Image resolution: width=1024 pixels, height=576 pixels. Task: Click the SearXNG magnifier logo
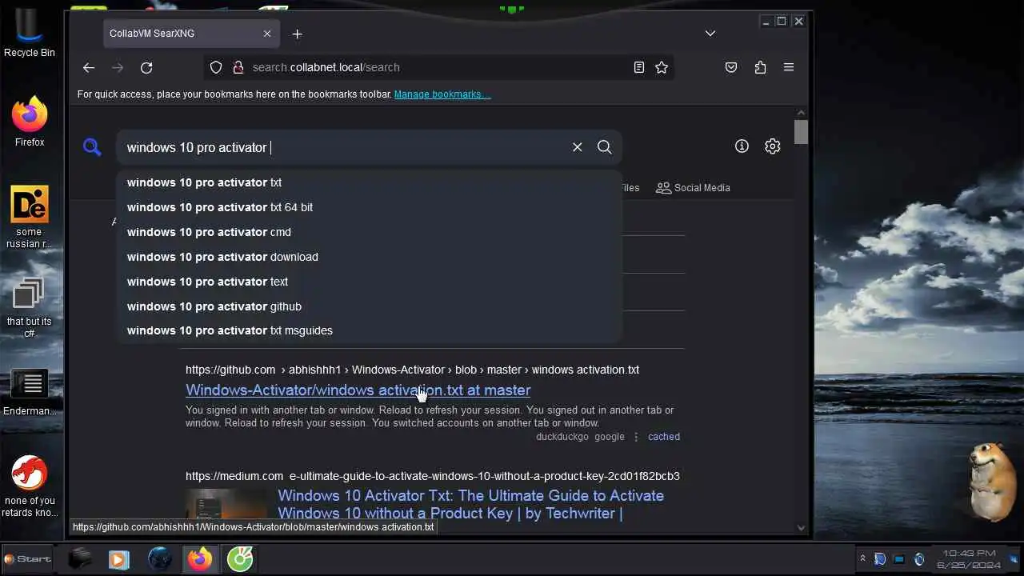point(92,146)
